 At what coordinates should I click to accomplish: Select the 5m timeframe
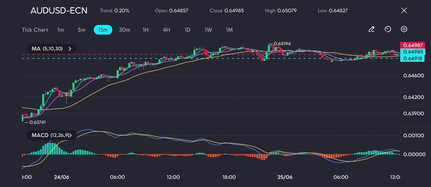coord(81,30)
